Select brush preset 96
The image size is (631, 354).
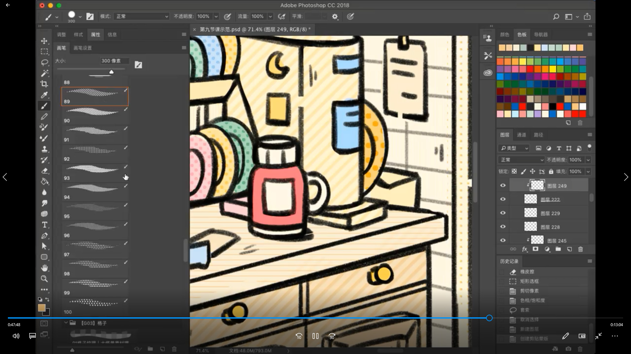tap(95, 230)
